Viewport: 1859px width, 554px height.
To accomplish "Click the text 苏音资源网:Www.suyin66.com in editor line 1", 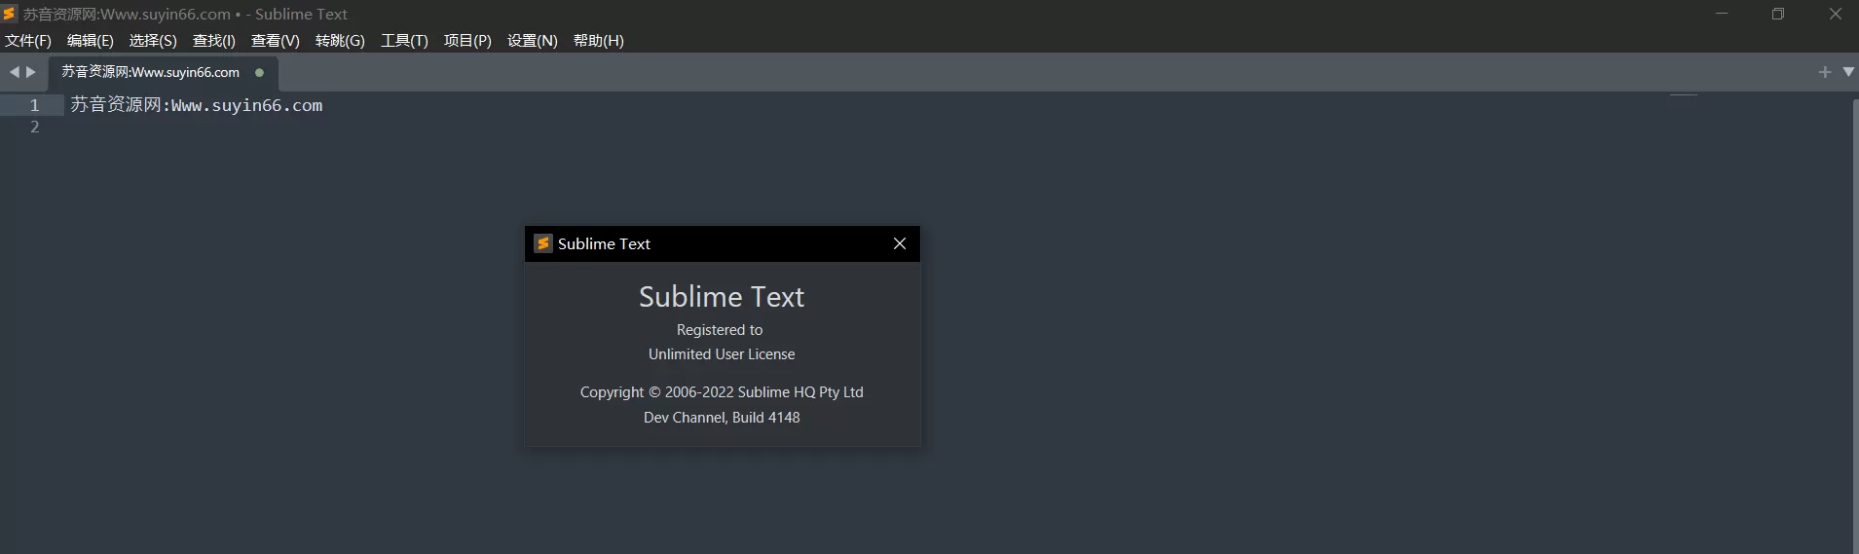I will point(196,105).
